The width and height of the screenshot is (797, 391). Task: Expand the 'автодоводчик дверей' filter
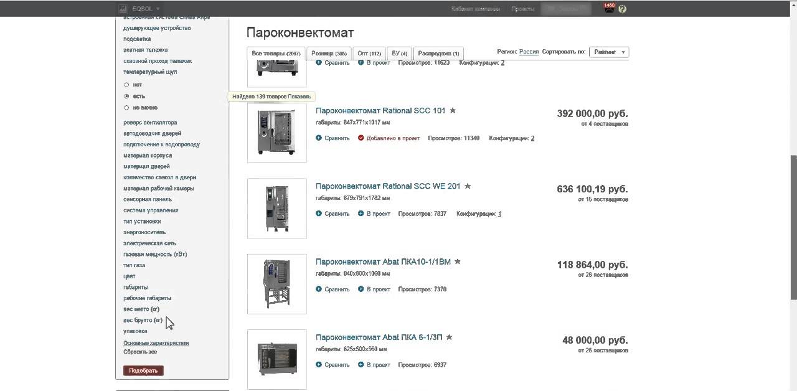coord(153,134)
